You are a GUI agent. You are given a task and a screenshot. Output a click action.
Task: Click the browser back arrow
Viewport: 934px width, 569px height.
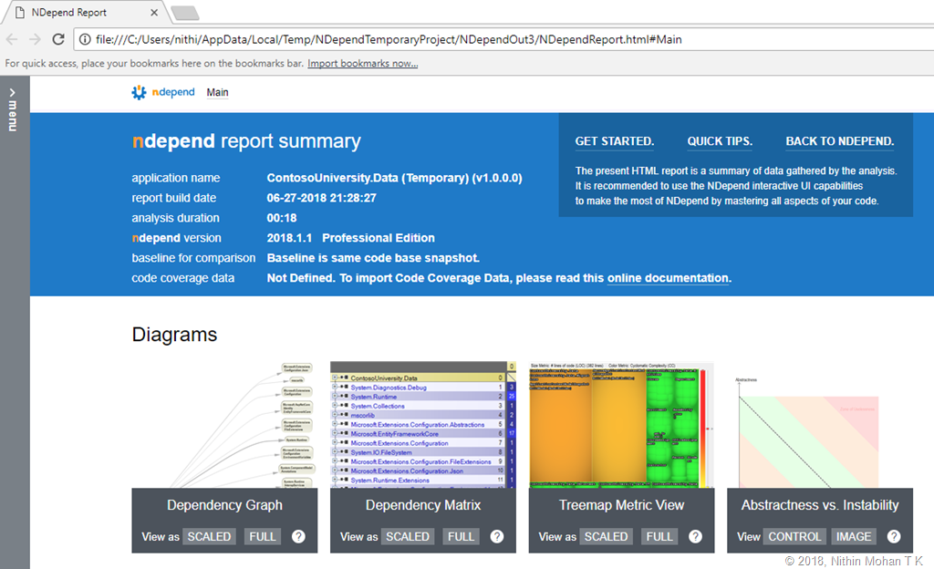12,39
